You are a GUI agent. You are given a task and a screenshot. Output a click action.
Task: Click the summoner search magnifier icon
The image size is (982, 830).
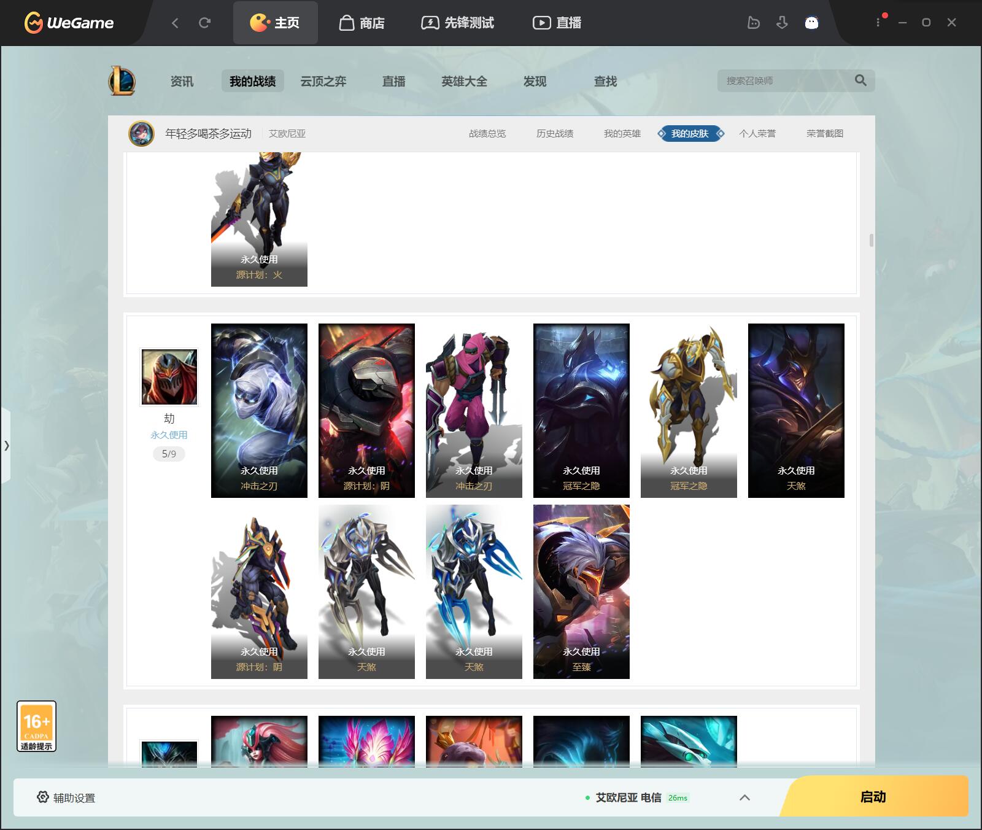pyautogui.click(x=860, y=80)
